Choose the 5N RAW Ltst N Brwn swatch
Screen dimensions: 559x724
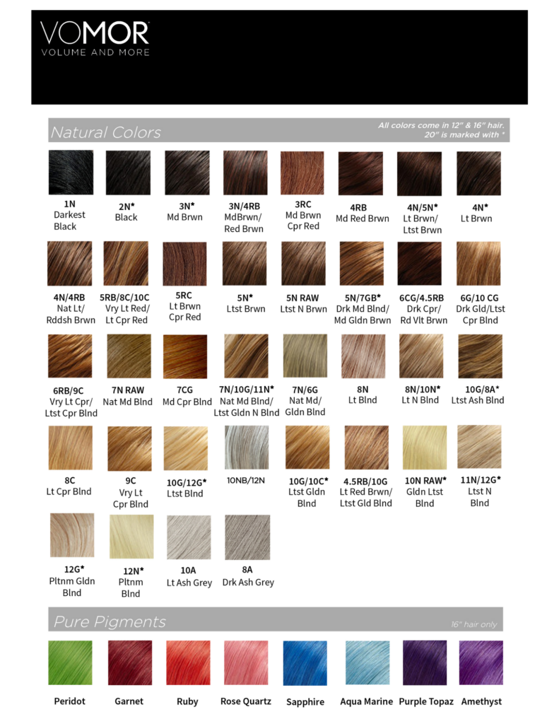click(x=304, y=263)
